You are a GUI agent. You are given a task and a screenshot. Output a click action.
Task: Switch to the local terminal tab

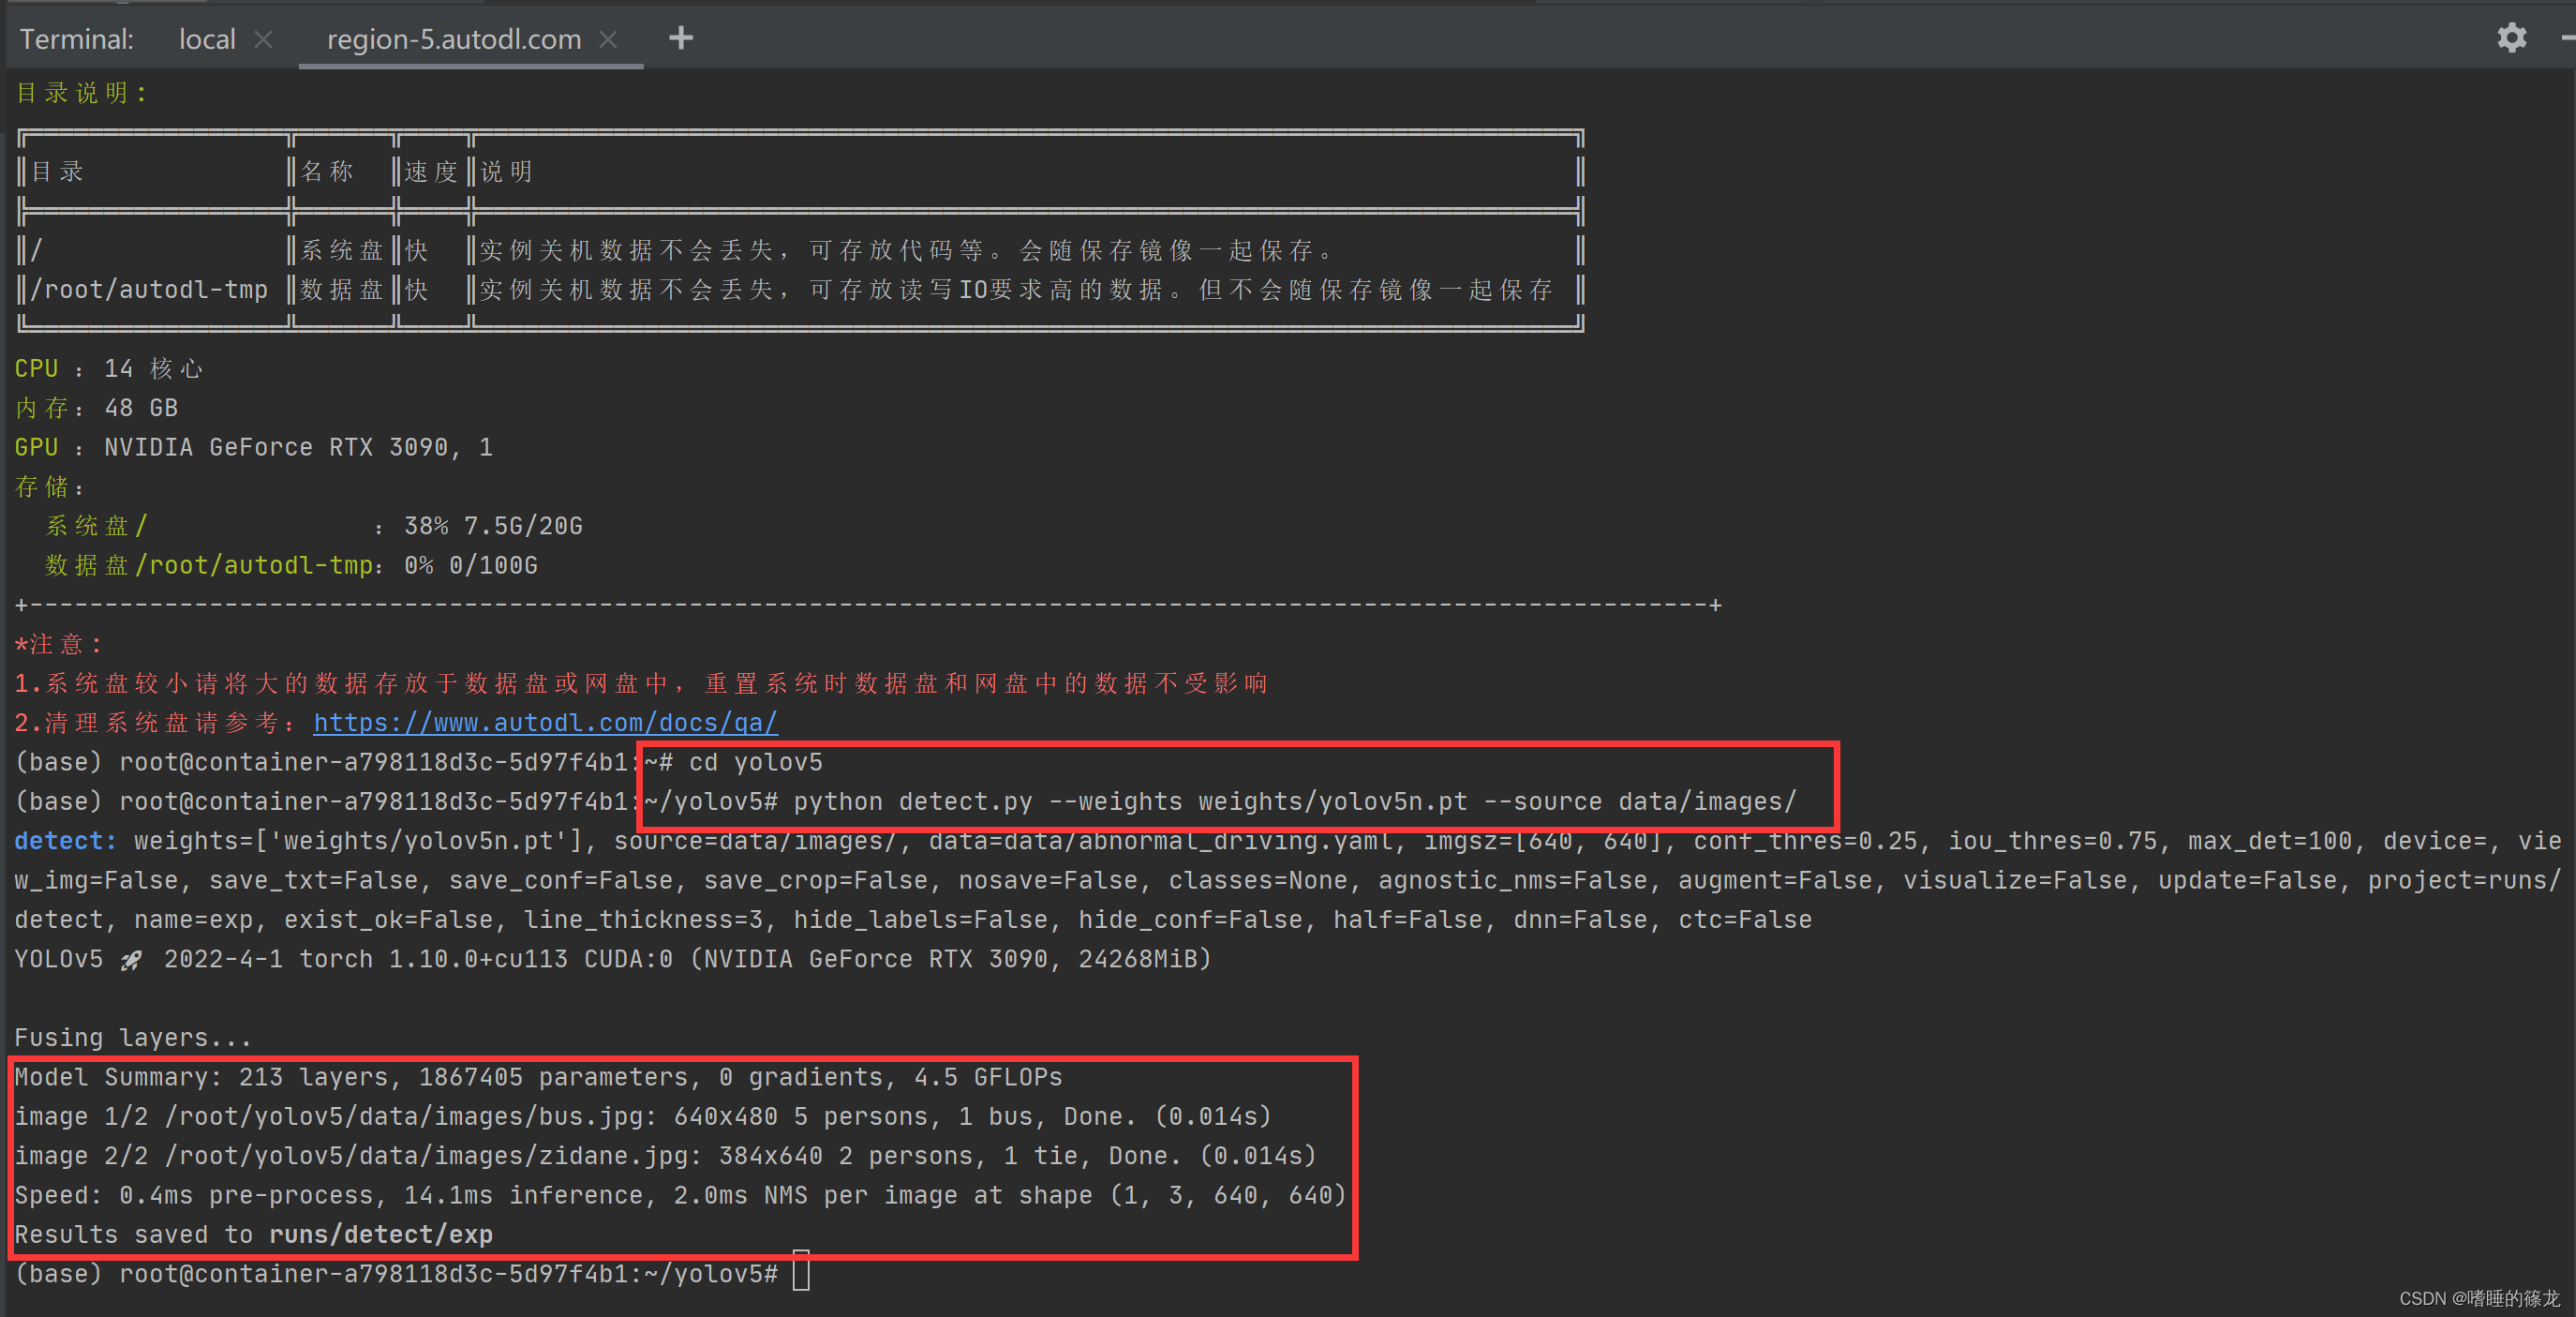click(207, 39)
